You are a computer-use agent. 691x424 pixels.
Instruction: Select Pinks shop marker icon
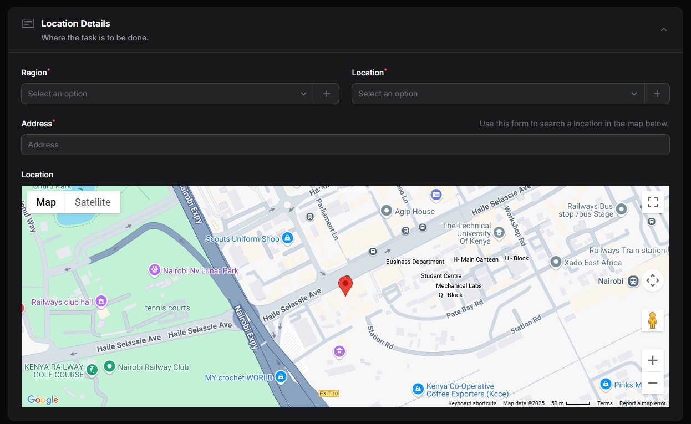tap(606, 384)
